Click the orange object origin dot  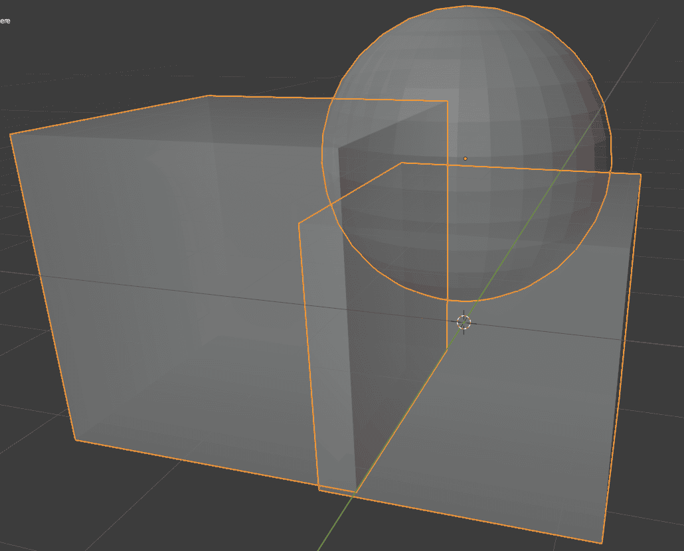(x=465, y=159)
